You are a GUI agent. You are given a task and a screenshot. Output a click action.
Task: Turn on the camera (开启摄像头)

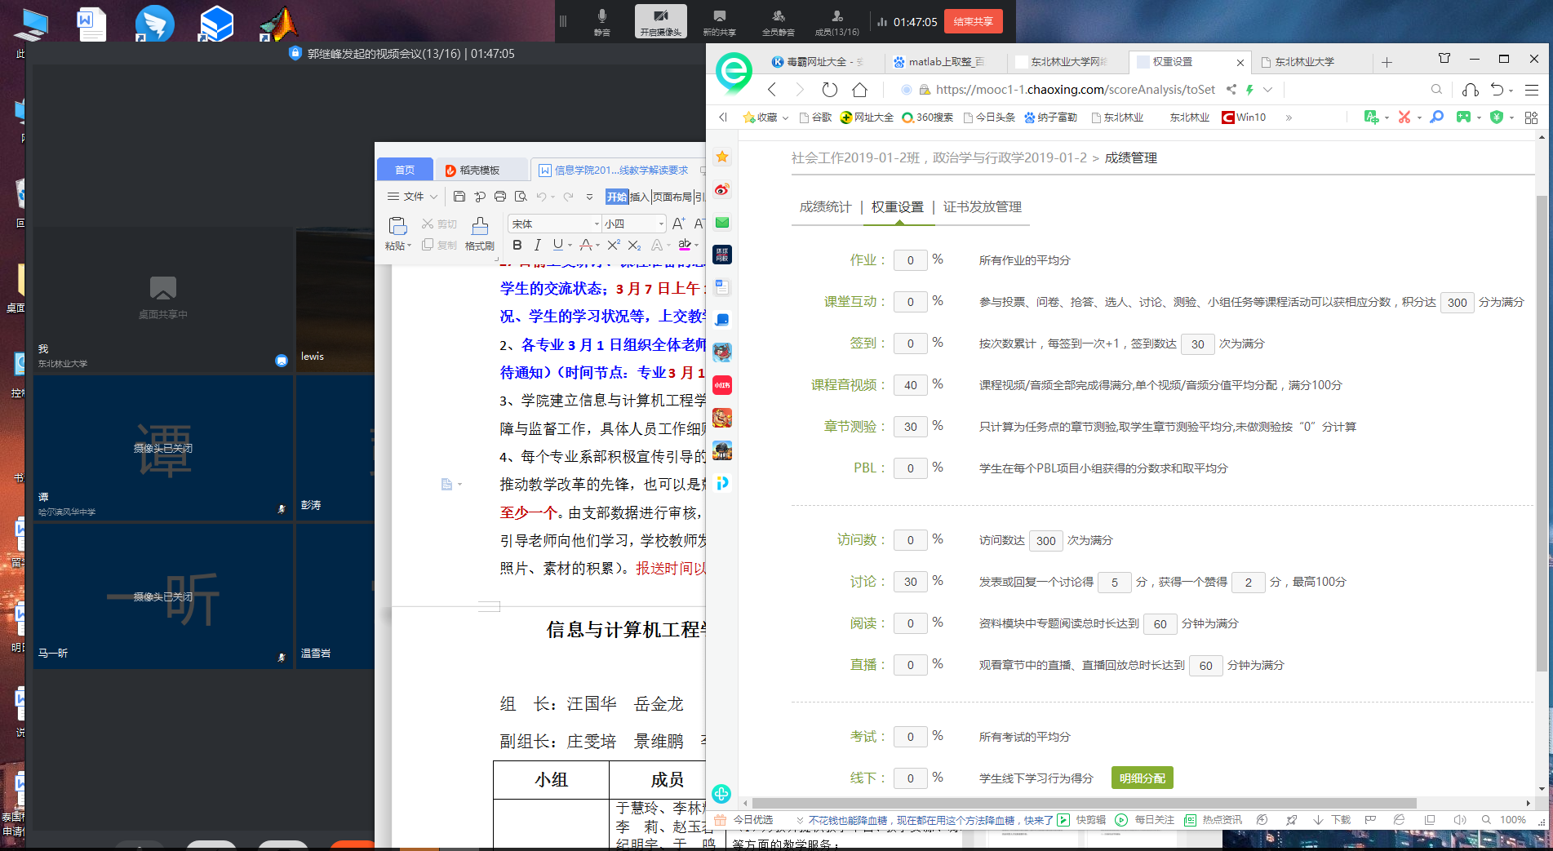[x=660, y=21]
